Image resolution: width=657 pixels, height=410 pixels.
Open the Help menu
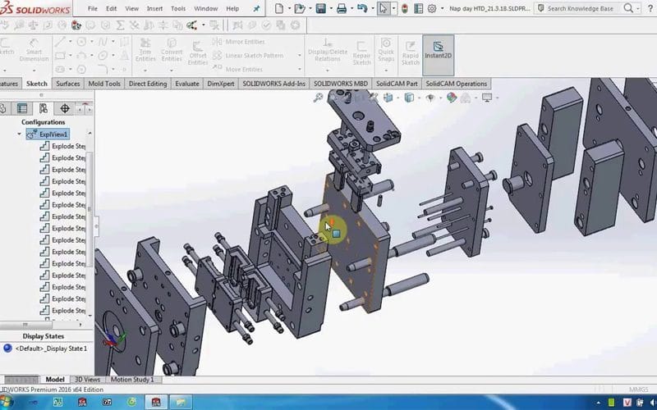coord(232,8)
